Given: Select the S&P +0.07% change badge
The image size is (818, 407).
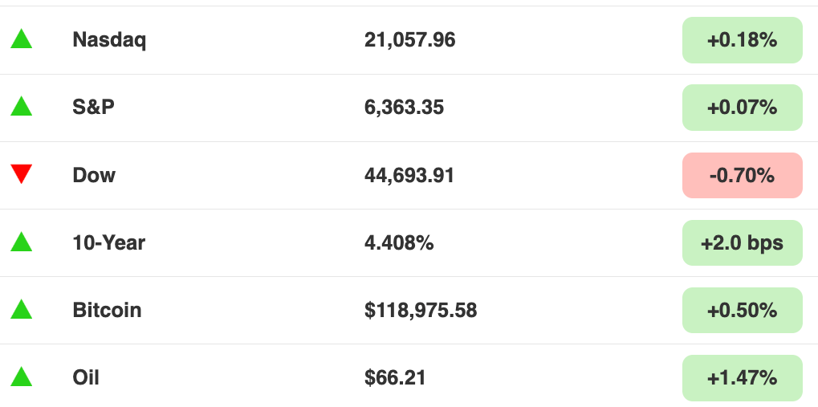Looking at the screenshot, I should 742,108.
